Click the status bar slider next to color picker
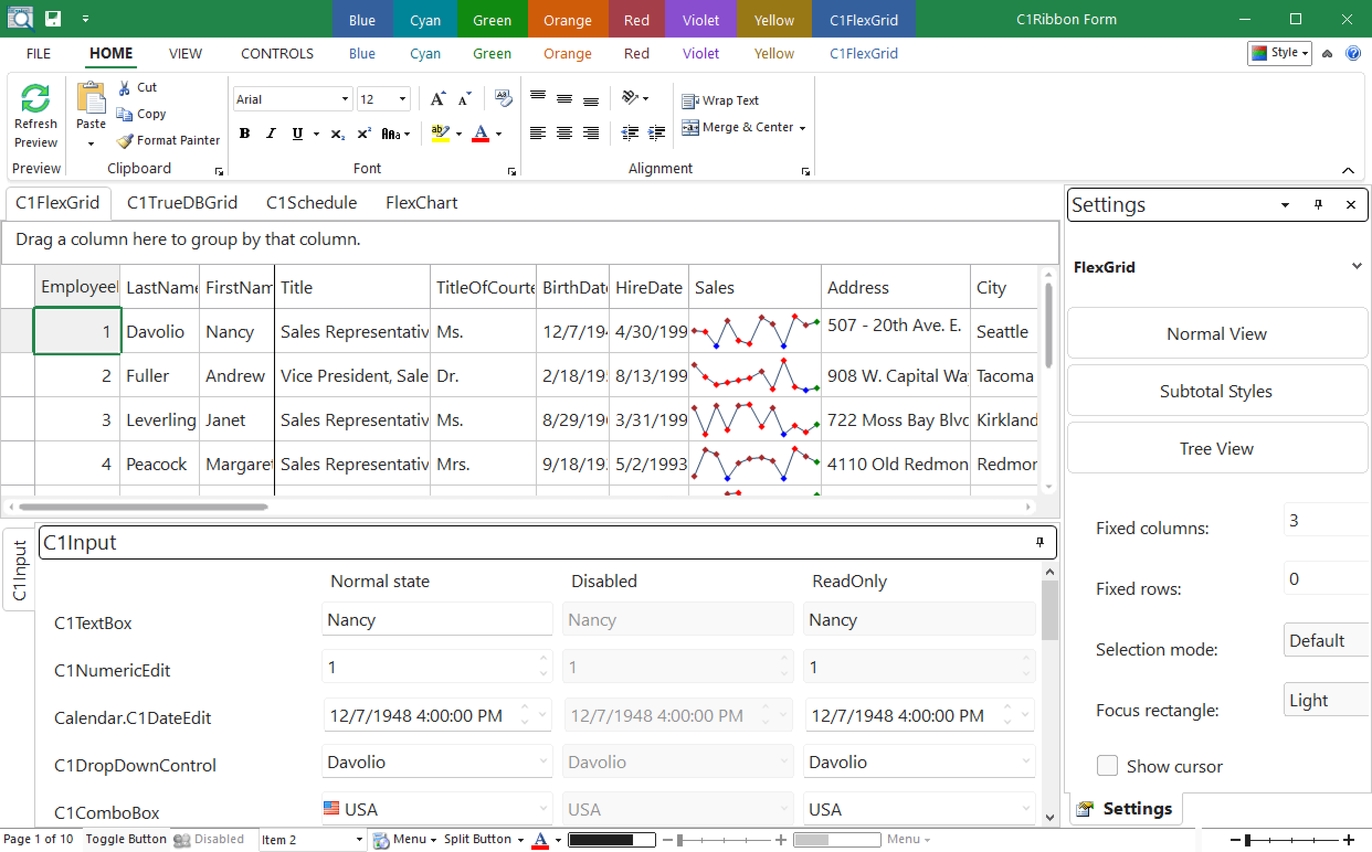The image size is (1372, 852). click(725, 840)
